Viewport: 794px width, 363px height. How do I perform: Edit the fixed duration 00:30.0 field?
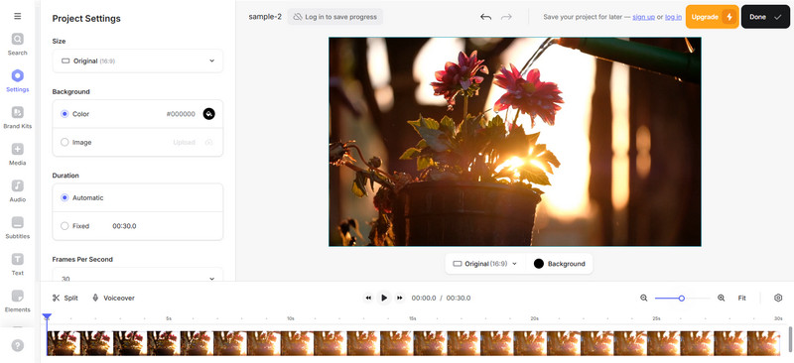click(x=124, y=226)
